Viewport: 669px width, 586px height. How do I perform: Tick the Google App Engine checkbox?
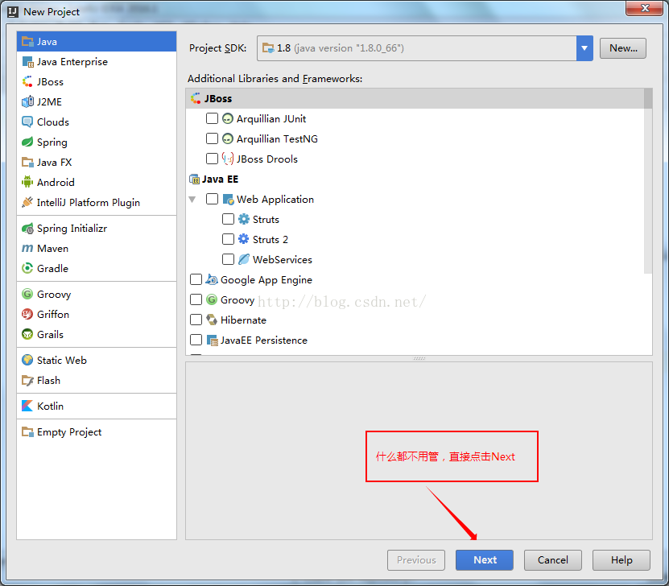[x=196, y=279]
